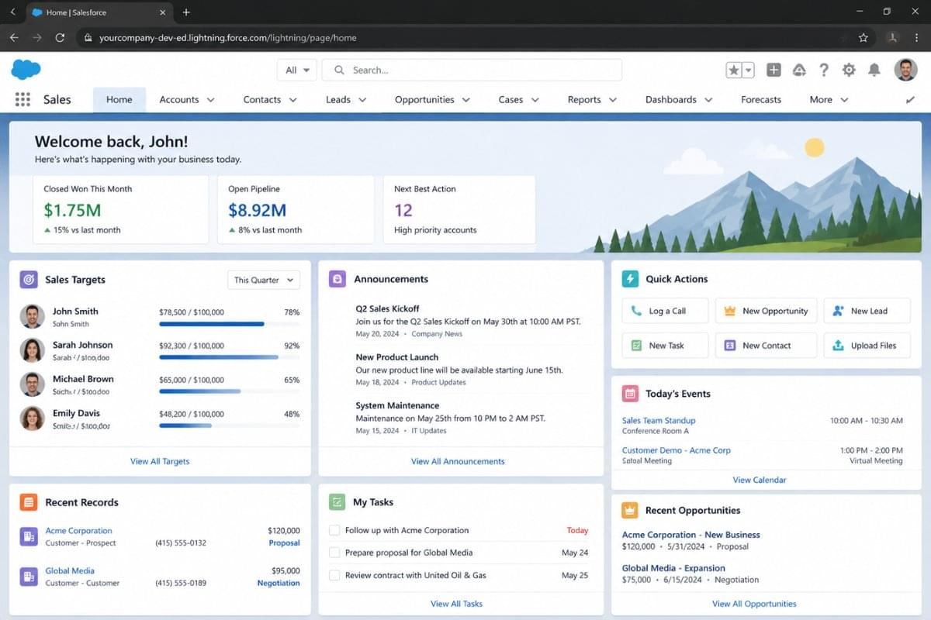Click the pencil edit navigation icon
The image size is (931, 620).
pos(910,100)
